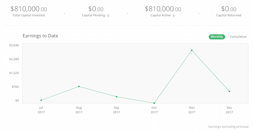Select the Dec 2017 data point
This screenshot has height=132, width=253.
229,92
